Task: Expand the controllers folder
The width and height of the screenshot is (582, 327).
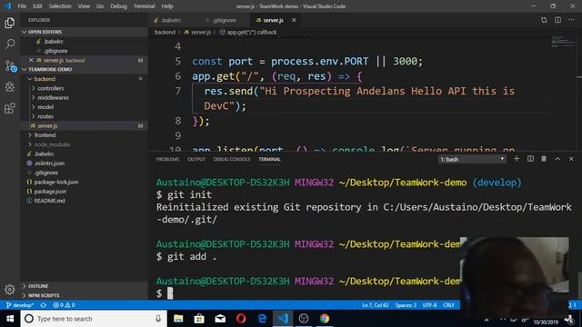Action: (85, 88)
